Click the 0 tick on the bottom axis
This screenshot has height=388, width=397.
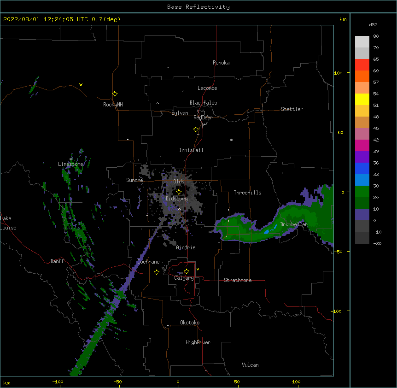pyautogui.click(x=178, y=382)
